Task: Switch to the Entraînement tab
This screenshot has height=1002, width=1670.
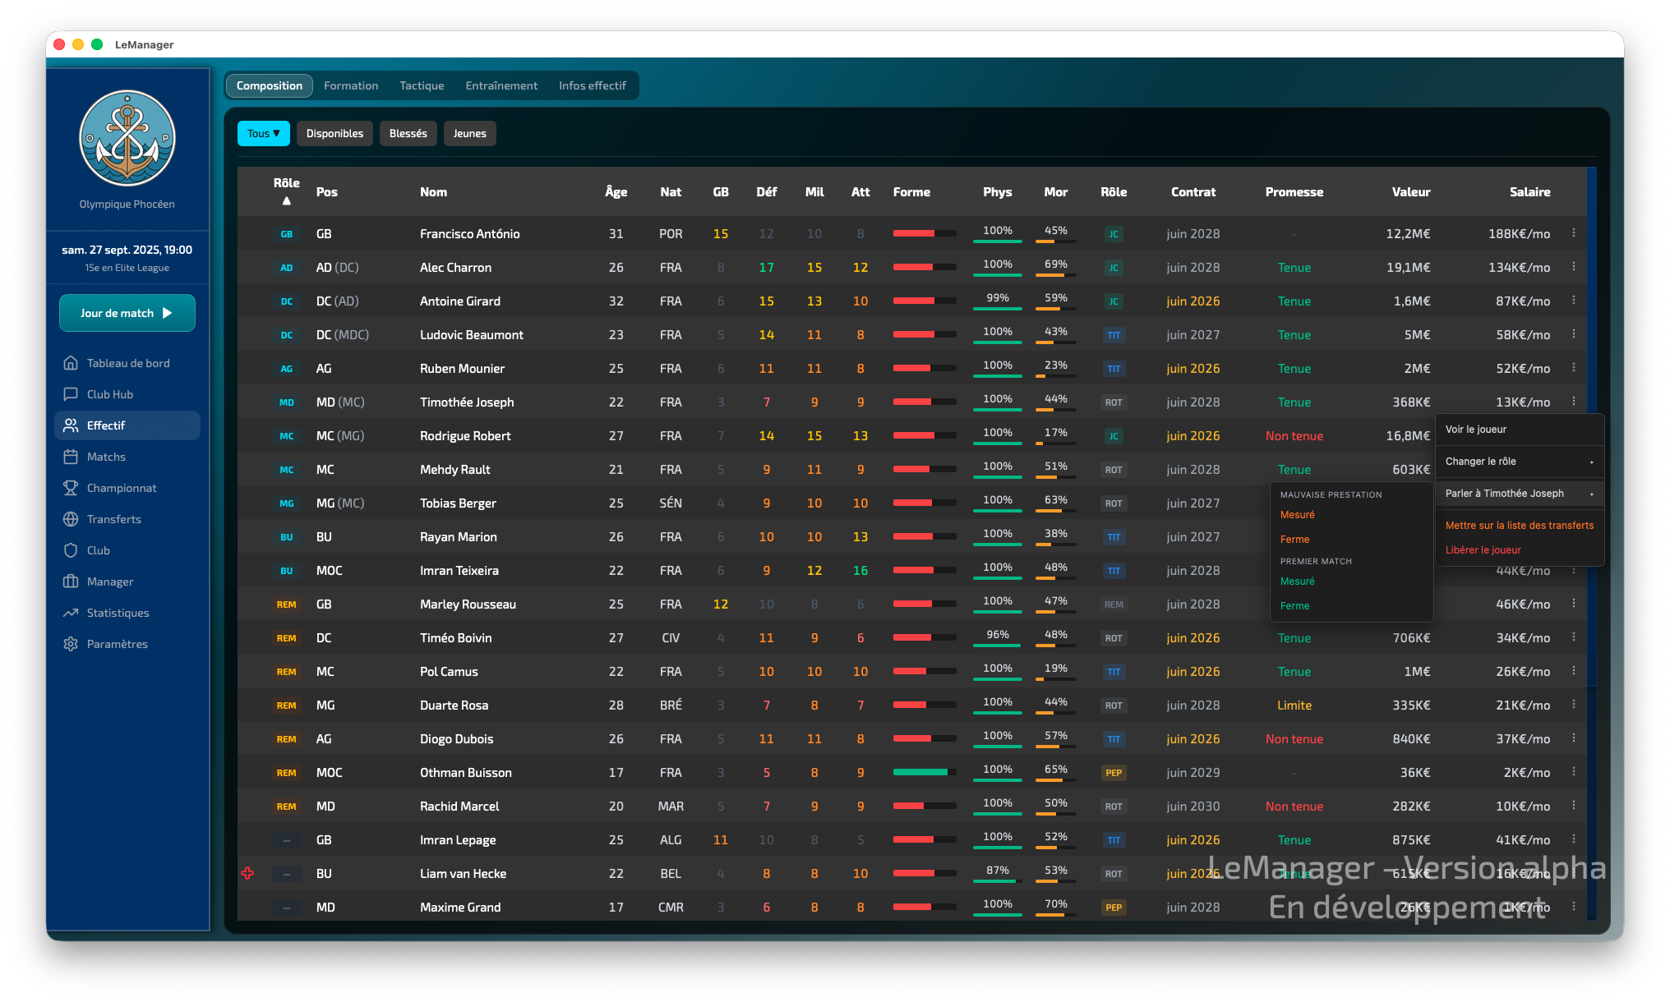Action: click(501, 85)
